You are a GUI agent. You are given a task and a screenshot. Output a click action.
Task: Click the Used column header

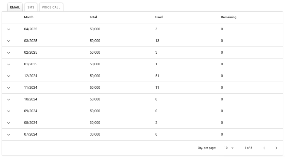pyautogui.click(x=159, y=17)
